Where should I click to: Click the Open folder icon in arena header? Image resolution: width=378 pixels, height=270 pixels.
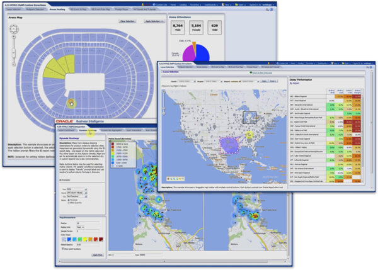point(236,4)
